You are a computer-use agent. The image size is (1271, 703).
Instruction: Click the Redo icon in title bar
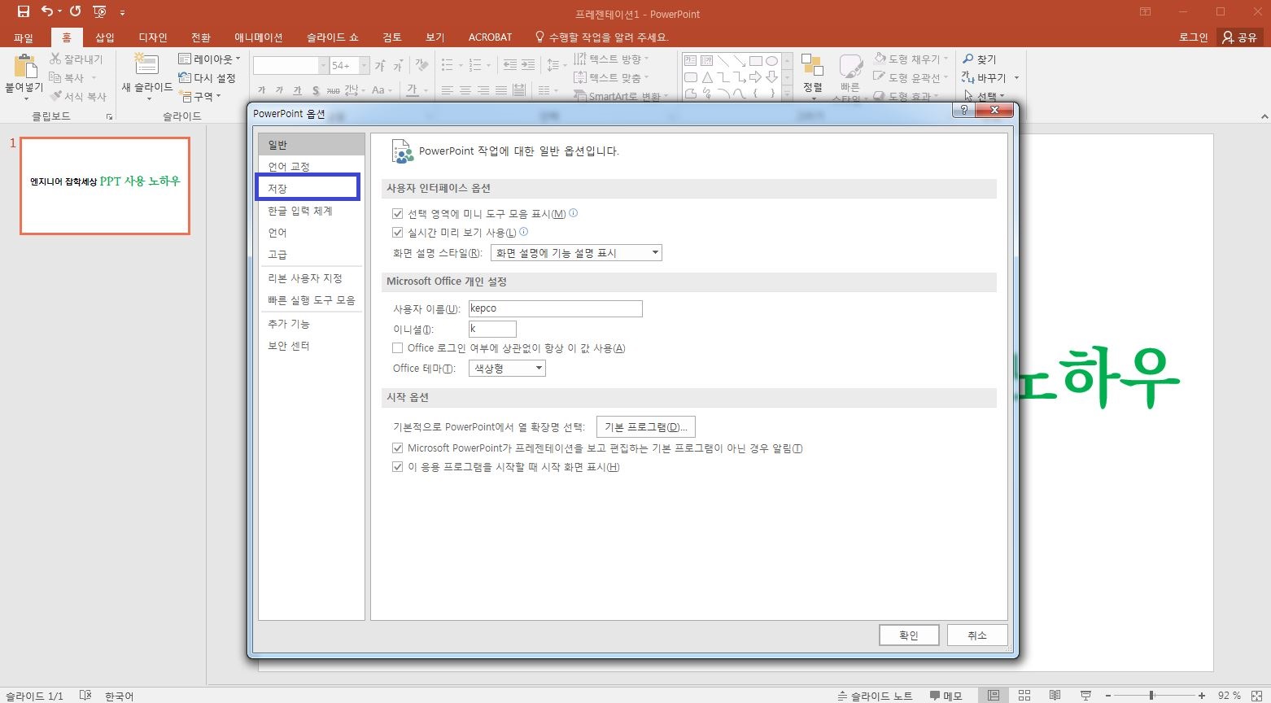click(76, 11)
